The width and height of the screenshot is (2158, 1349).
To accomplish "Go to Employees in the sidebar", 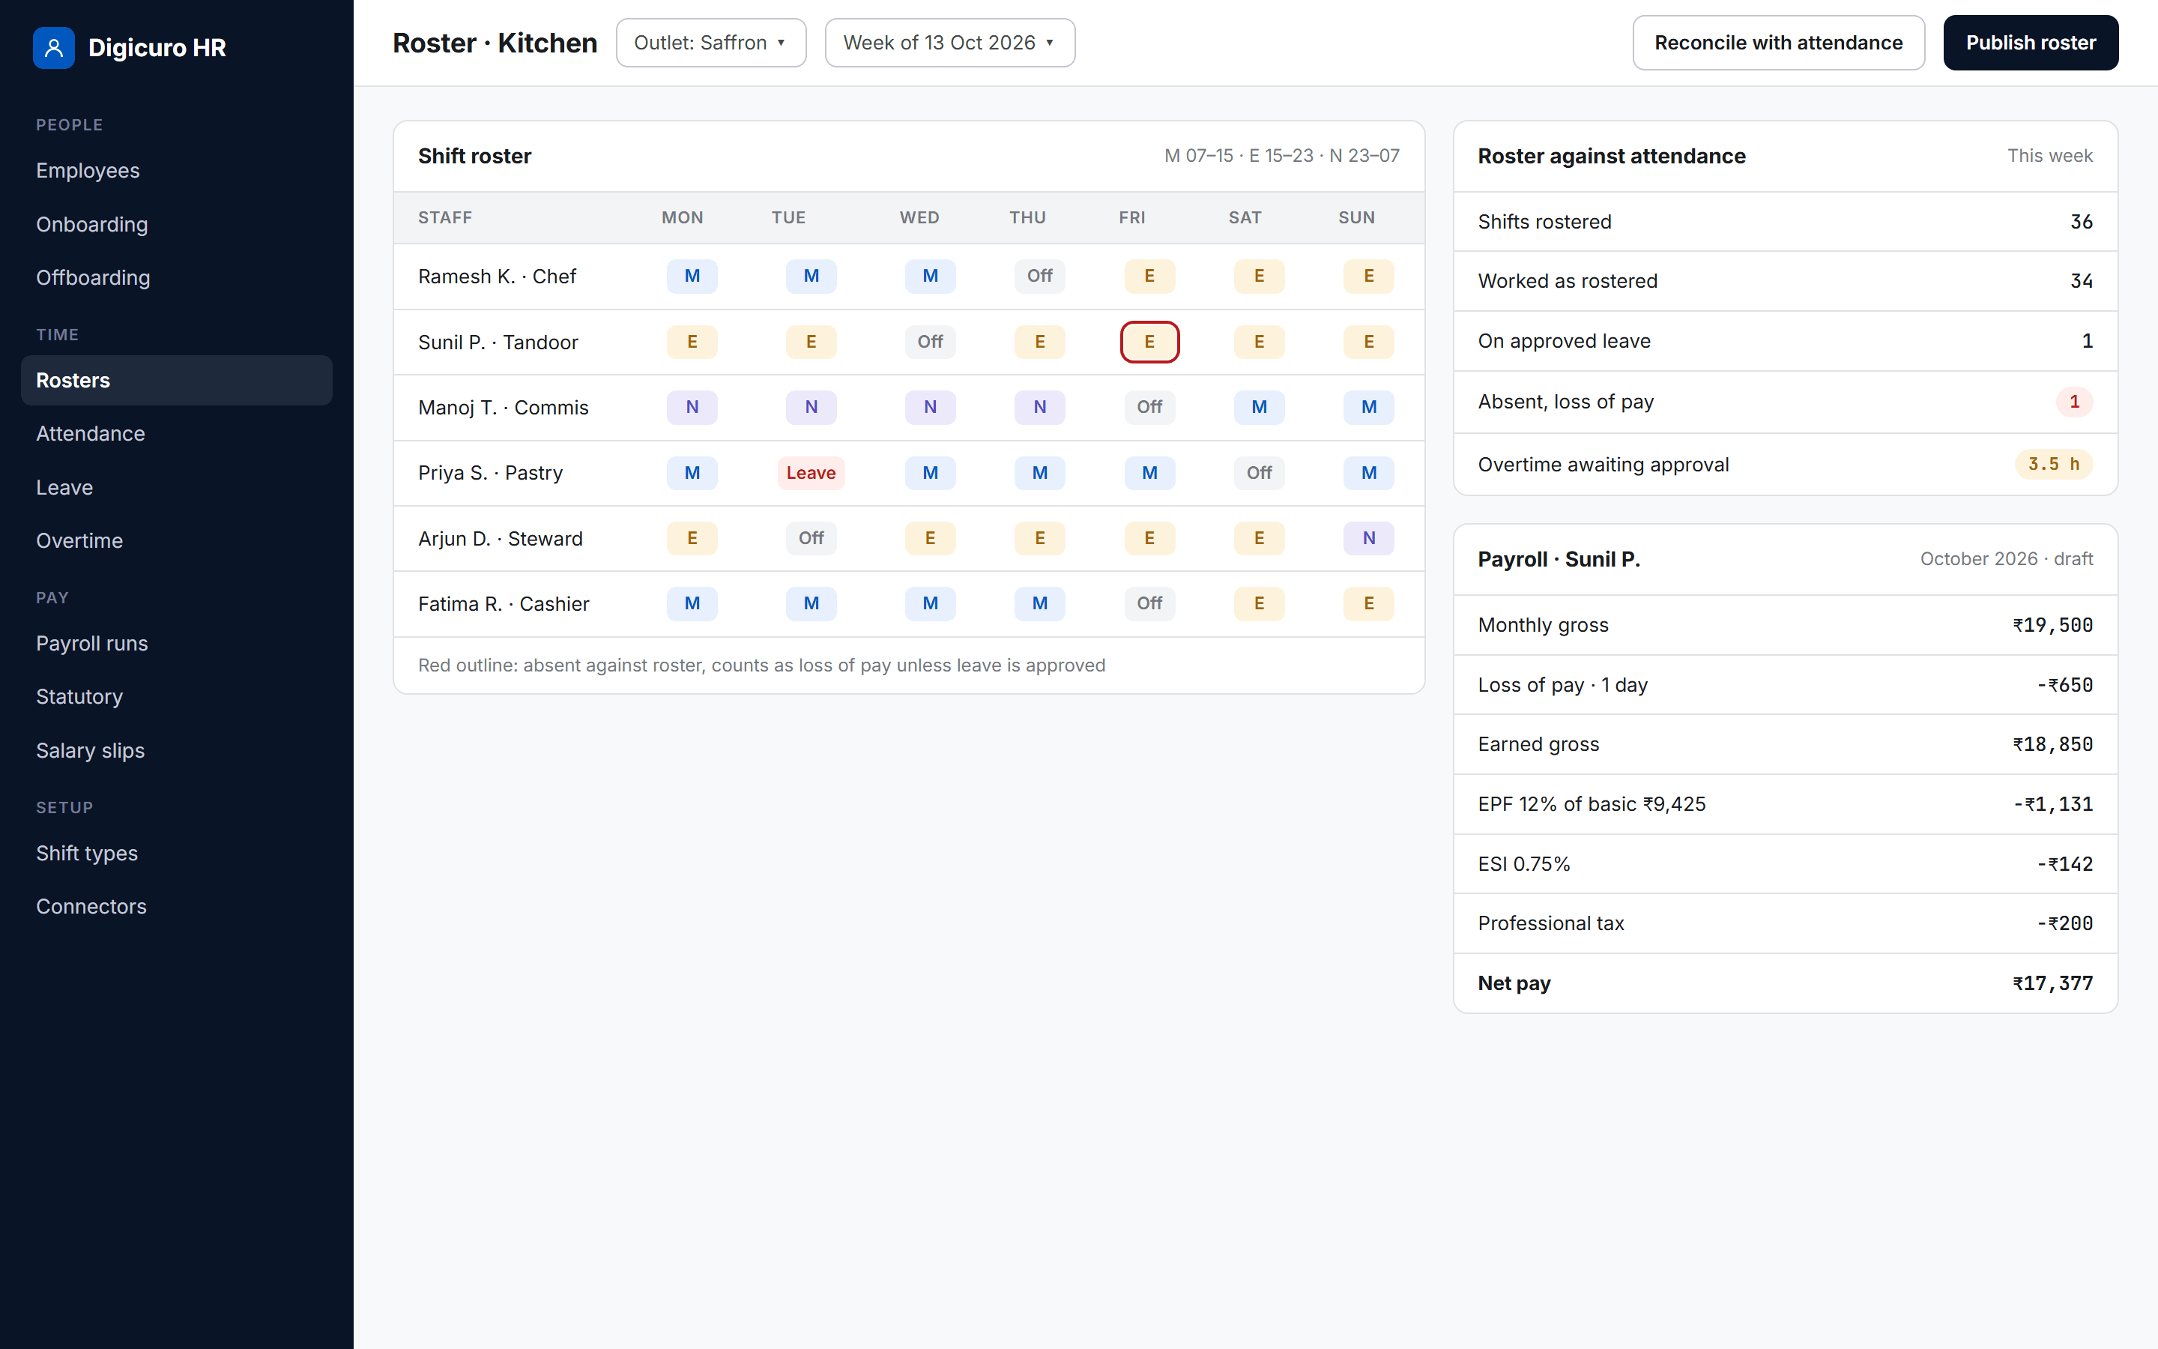I will (x=177, y=170).
